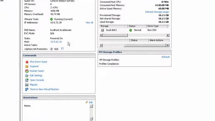Screen dimensions: 215x121
Task: Click the Migrate icon
Action: point(27,85)
